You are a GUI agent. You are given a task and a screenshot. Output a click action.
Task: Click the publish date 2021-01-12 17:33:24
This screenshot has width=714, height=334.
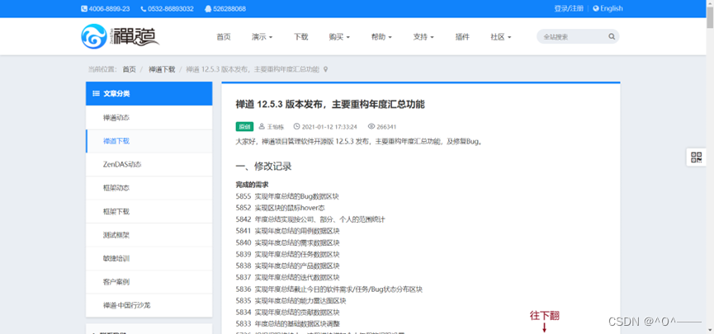point(329,126)
